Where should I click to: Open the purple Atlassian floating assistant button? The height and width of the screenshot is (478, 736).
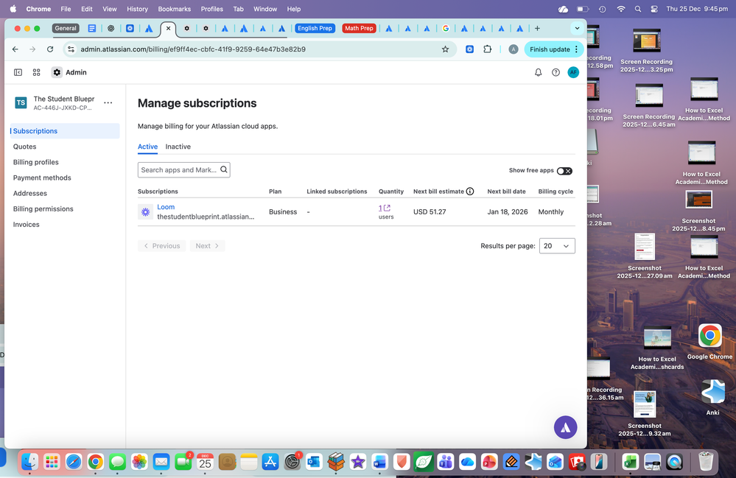point(565,427)
